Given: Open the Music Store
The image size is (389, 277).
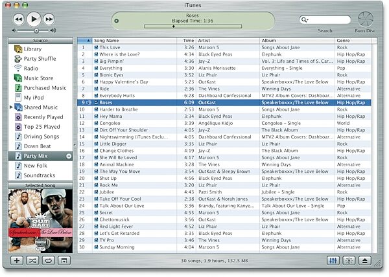Looking at the screenshot, I should tap(34, 78).
